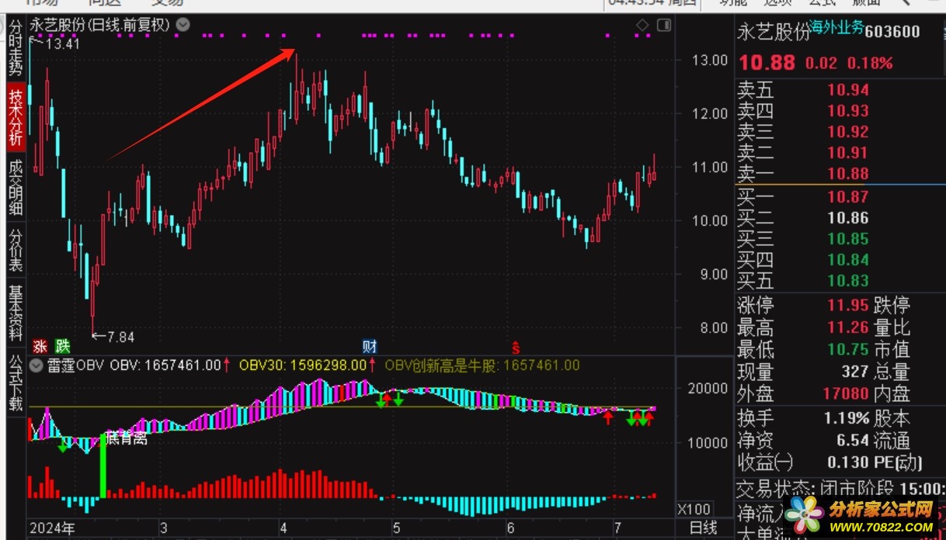Click the 收益(一) value 0.130
946x540 pixels.
[847, 463]
